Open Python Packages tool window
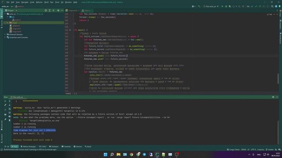Screen dimensions: 282x158 point(28,147)
